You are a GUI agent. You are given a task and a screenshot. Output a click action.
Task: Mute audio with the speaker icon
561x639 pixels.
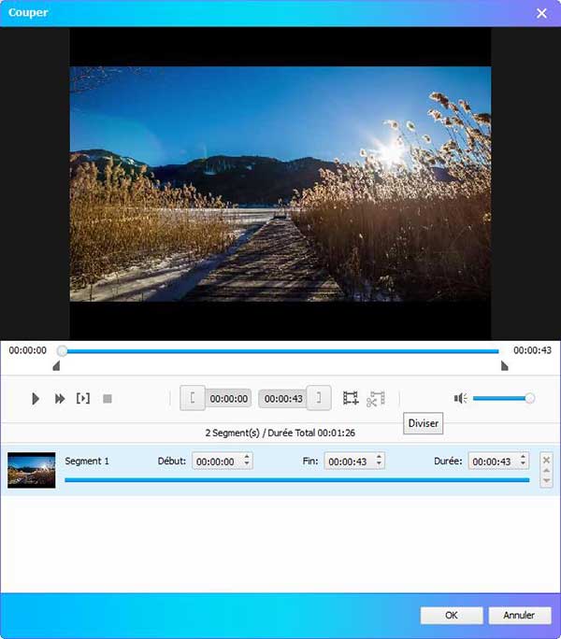(460, 398)
